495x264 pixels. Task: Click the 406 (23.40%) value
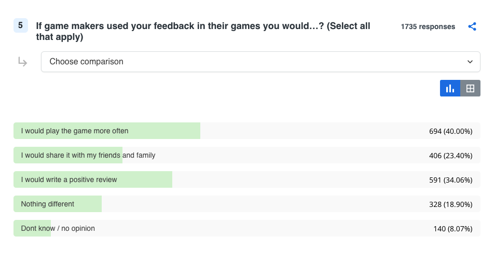pyautogui.click(x=450, y=156)
